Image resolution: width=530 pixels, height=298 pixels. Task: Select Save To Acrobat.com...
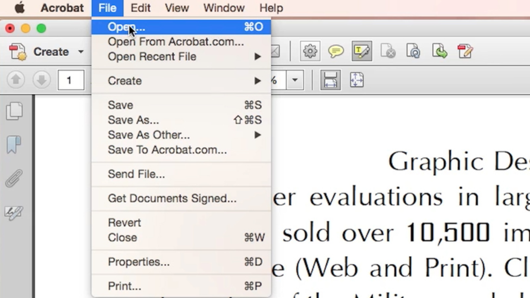(x=181, y=150)
